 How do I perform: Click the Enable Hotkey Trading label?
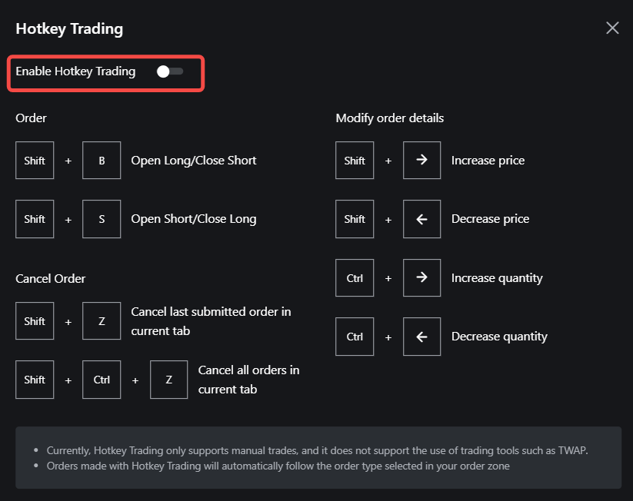(x=75, y=71)
